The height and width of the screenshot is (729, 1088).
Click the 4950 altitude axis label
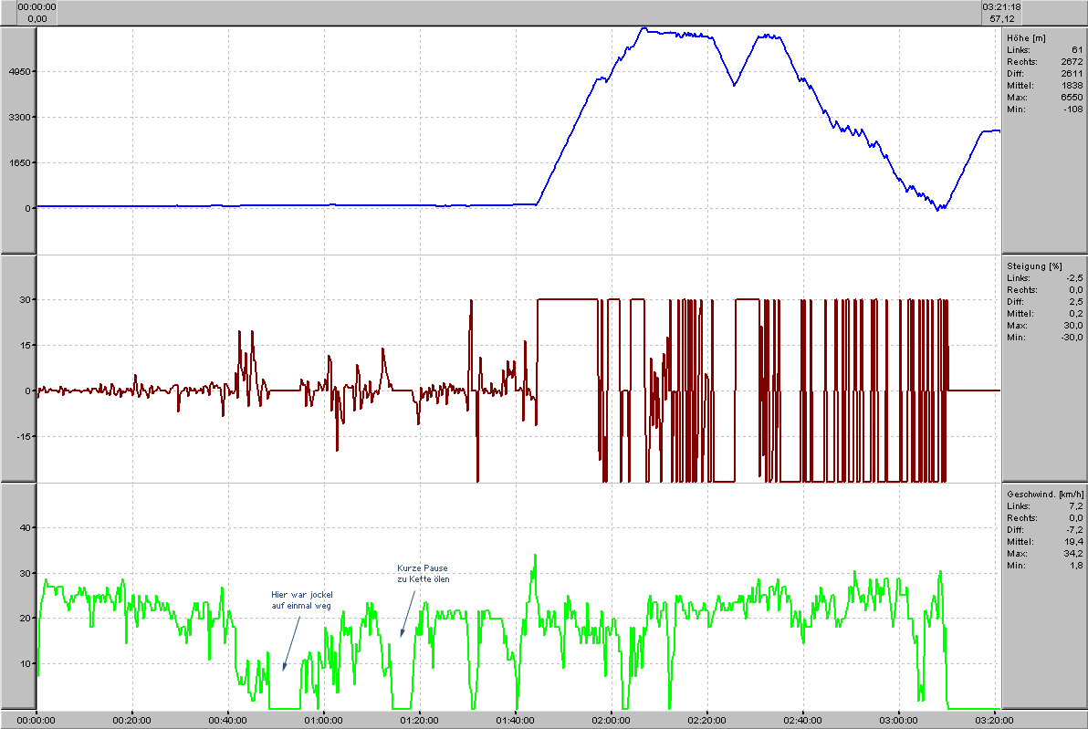pos(19,71)
